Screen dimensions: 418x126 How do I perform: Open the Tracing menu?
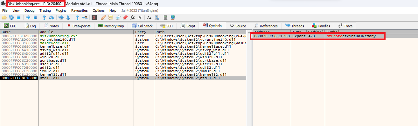click(45, 10)
